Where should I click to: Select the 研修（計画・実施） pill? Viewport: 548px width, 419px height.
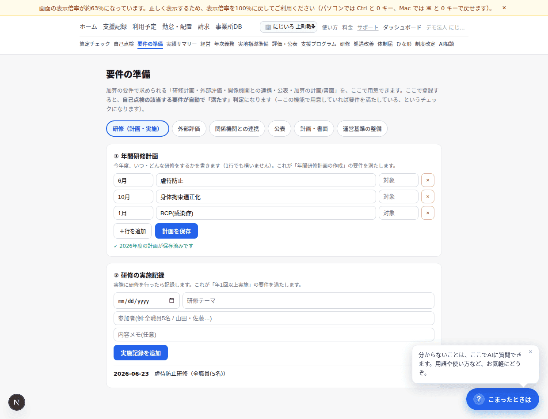[137, 129]
